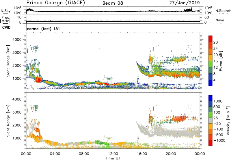
Task: Click the '28' power colorbar value
Action: [215, 42]
